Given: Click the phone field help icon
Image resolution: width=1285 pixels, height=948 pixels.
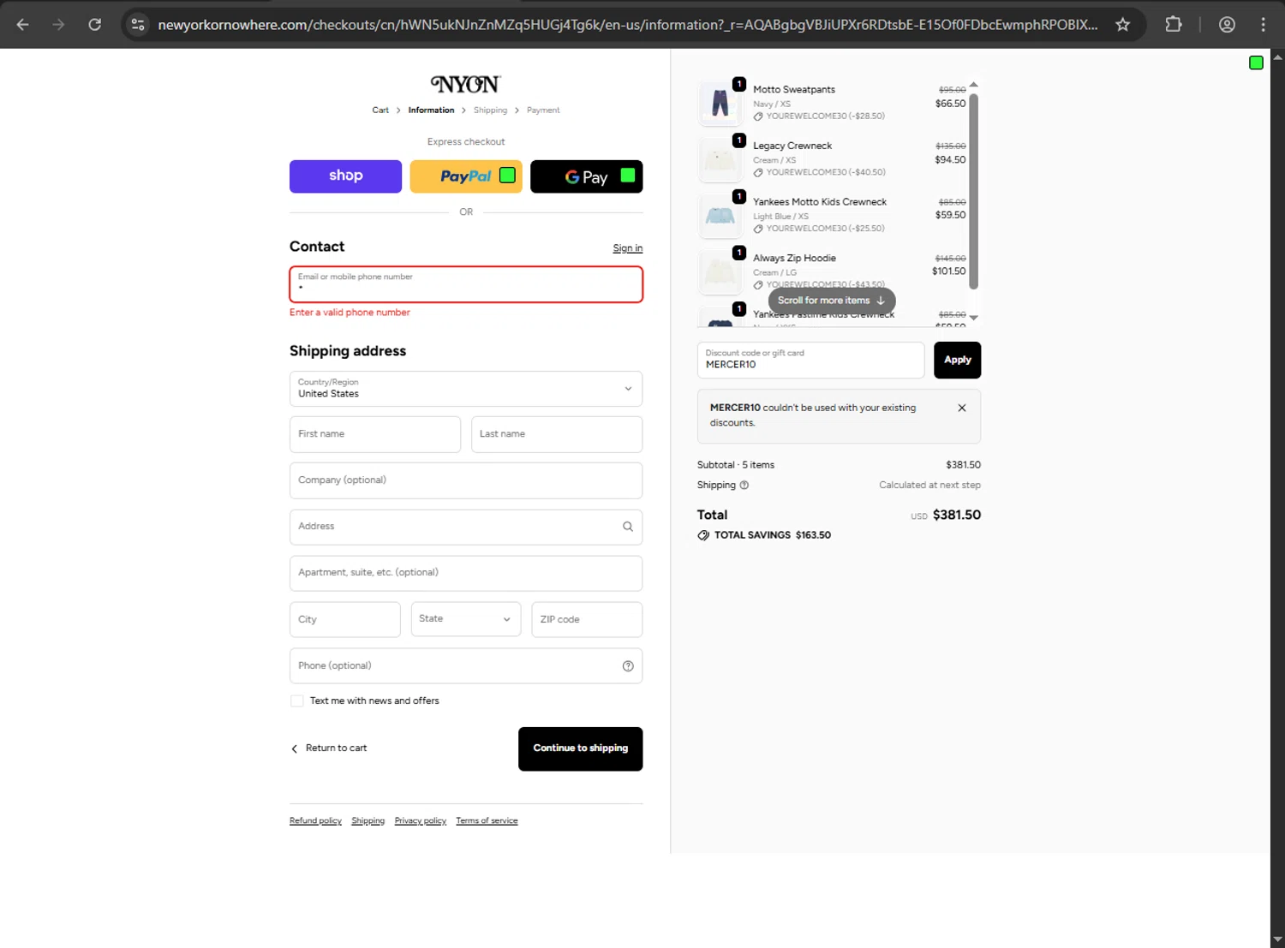Looking at the screenshot, I should pyautogui.click(x=628, y=666).
